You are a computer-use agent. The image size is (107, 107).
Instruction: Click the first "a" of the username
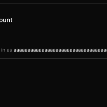15,50
